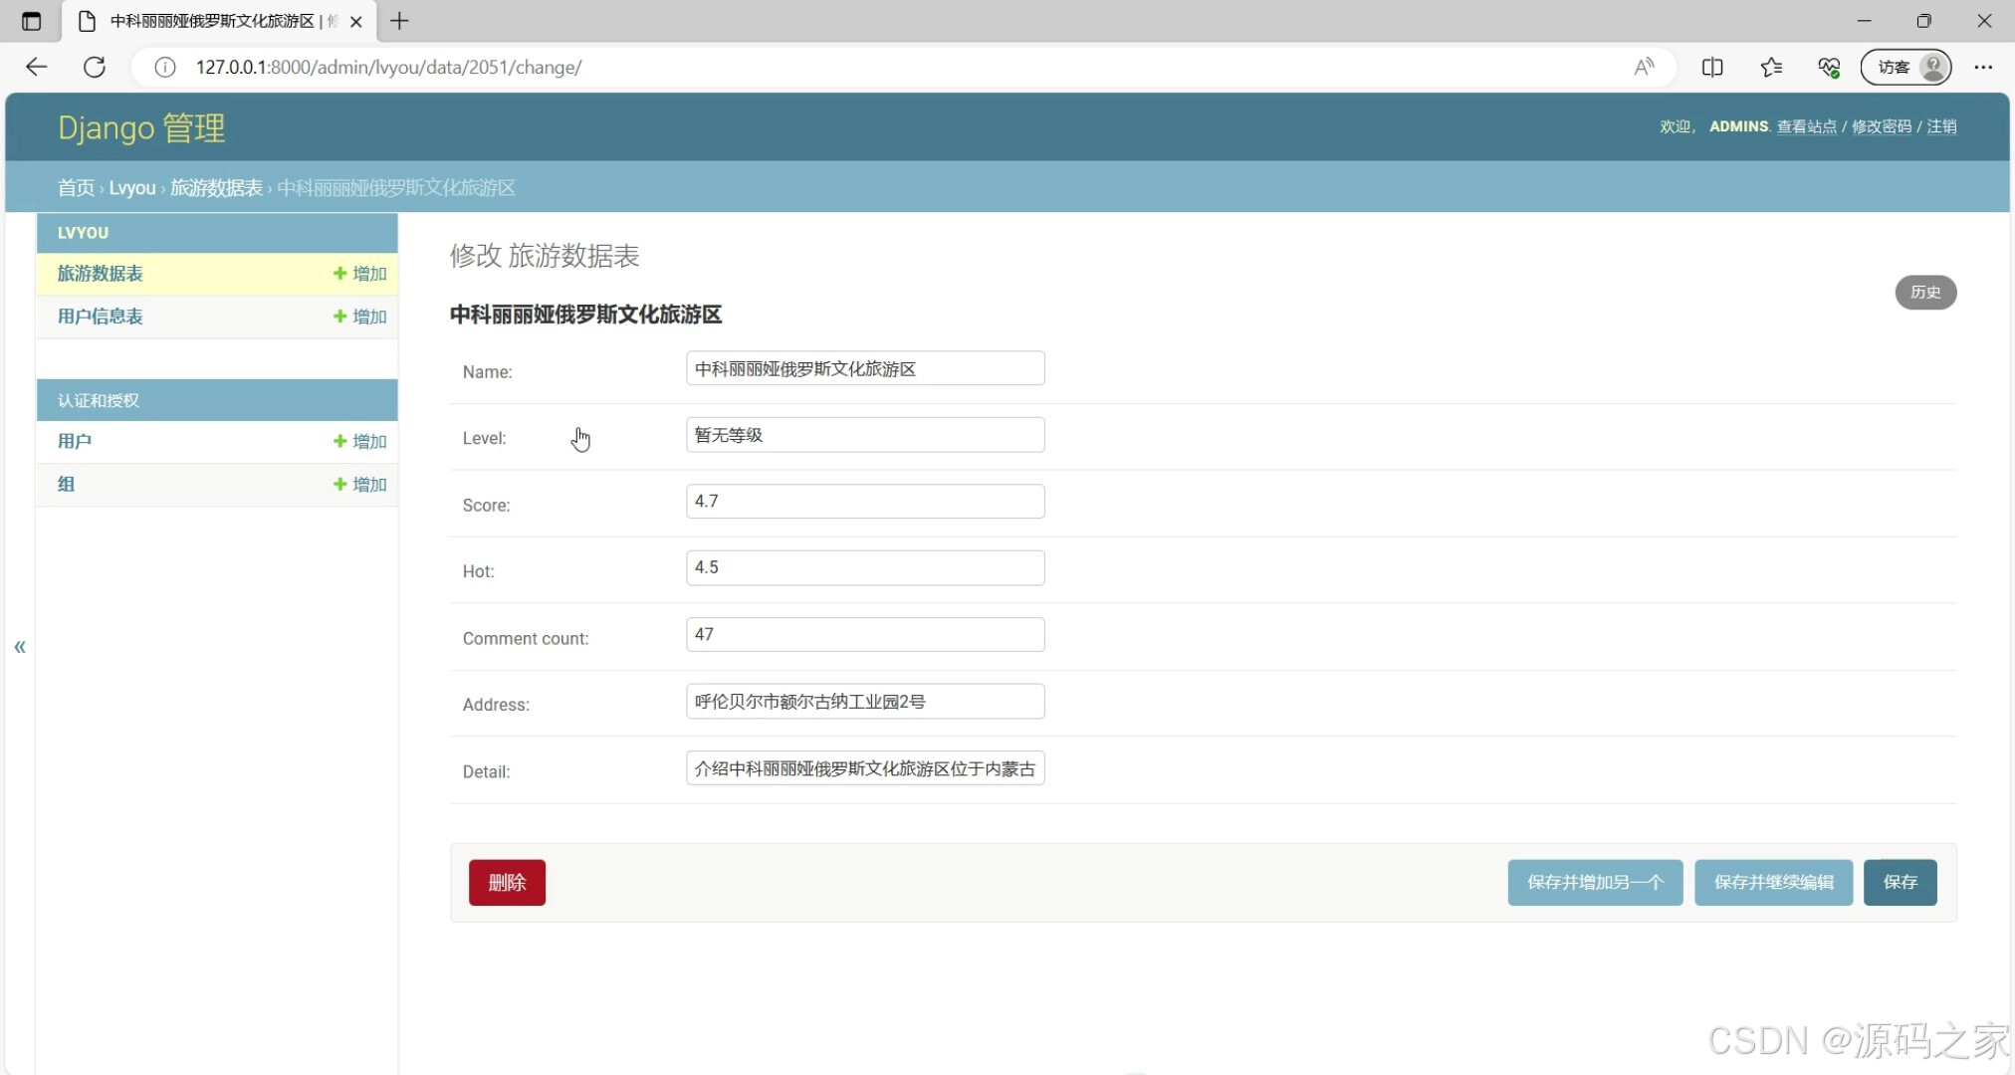Add new 旅游数据表 entry via 增加

[x=359, y=274]
